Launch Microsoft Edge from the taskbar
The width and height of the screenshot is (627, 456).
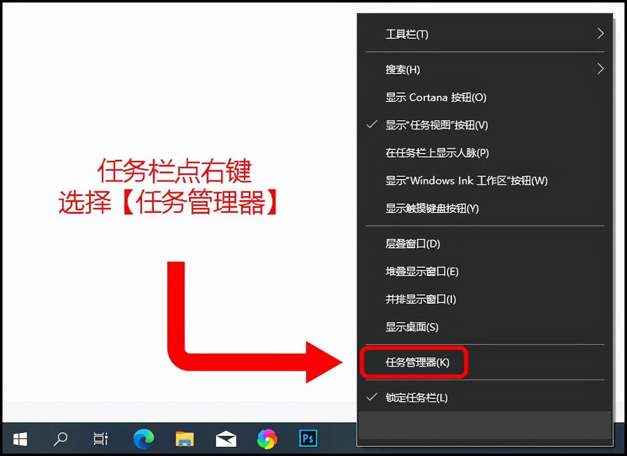tap(144, 439)
